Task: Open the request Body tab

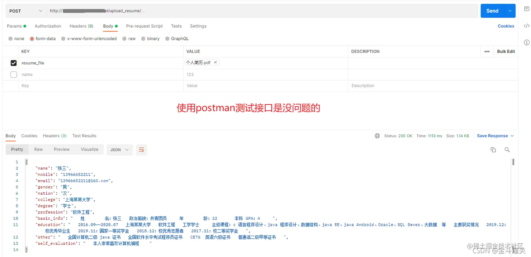Action: coord(110,26)
